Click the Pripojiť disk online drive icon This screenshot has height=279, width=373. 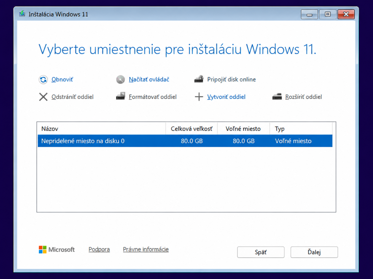click(199, 79)
